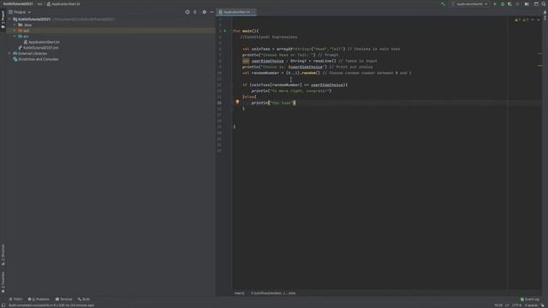This screenshot has height=308, width=548.
Task: Click the if-else breadcrumb in editor footer
Action: pos(273,293)
